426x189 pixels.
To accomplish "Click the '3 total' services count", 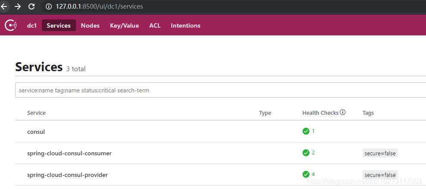I will pyautogui.click(x=76, y=69).
